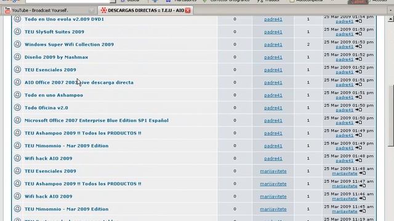
Task: Open Microsoft Office 2007 Enterprise Blue Edition topic
Action: click(x=97, y=120)
